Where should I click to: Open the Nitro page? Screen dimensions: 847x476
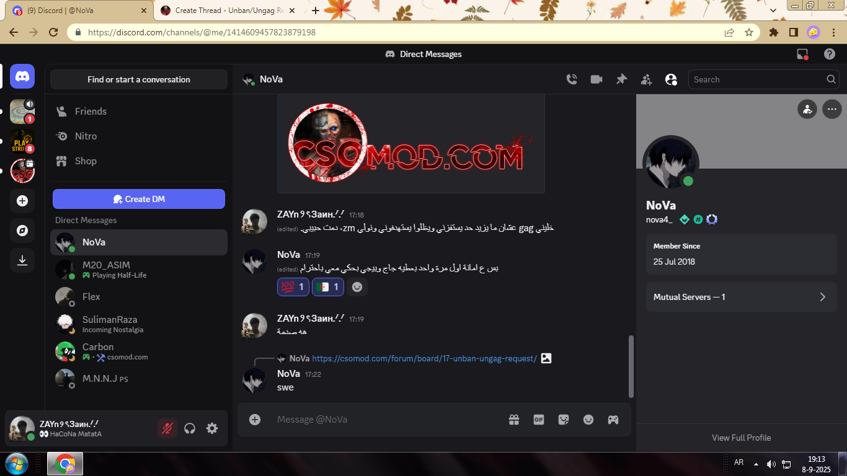pyautogui.click(x=86, y=136)
